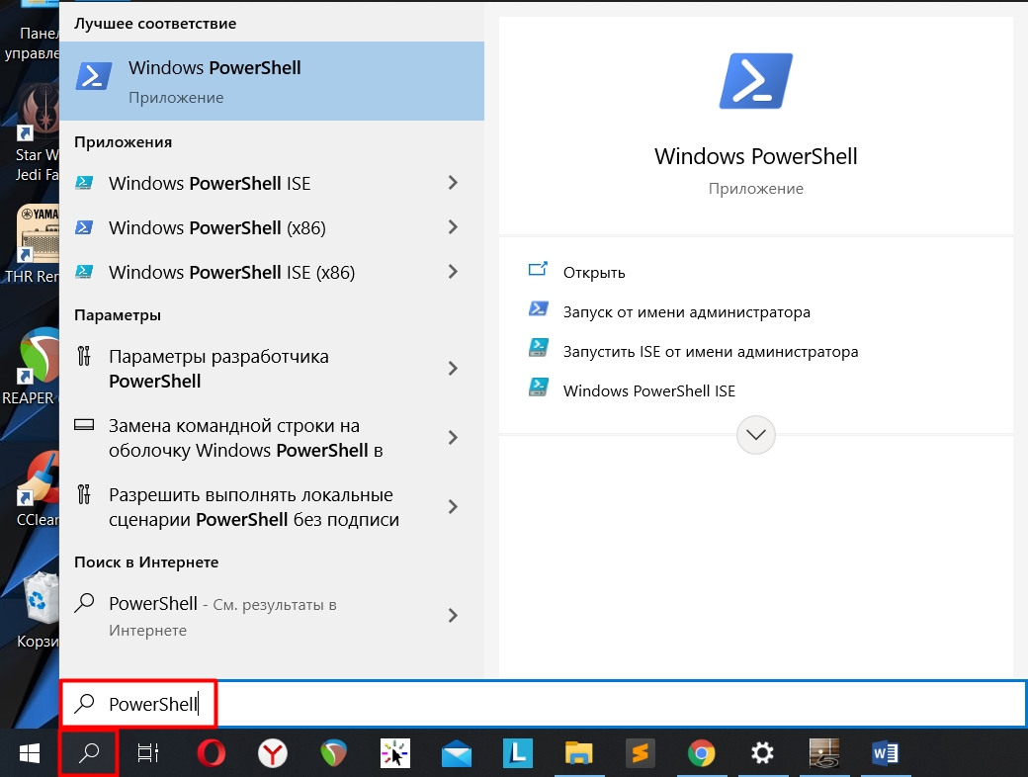1028x777 pixels.
Task: Click the run ISE as administrator icon
Action: pyautogui.click(x=539, y=348)
